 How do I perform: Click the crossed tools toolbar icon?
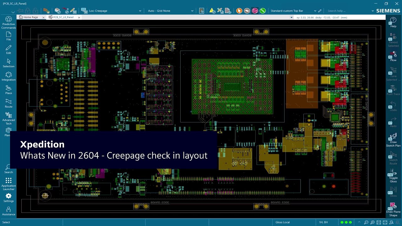point(220,11)
